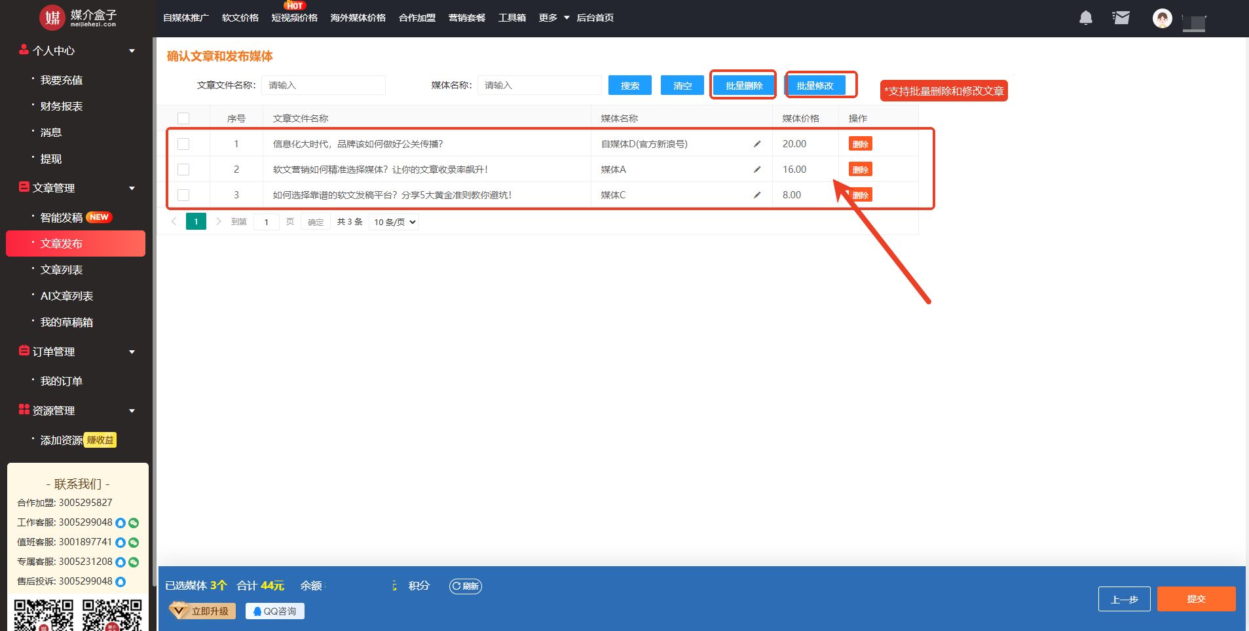Click the orange 提交 button
Screen dimensions: 1249x631
pyautogui.click(x=1196, y=599)
